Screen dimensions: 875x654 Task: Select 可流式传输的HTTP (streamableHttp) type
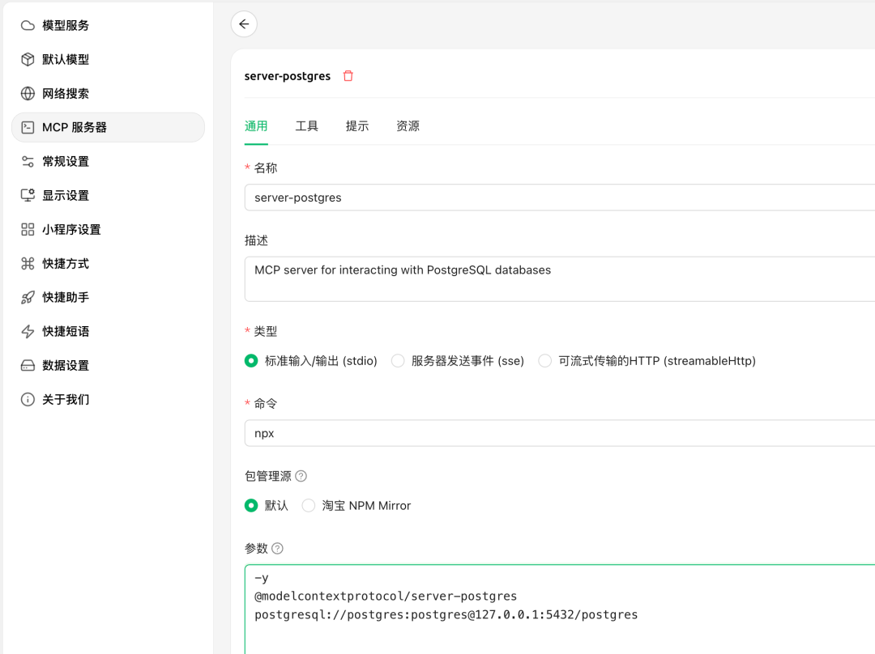545,361
